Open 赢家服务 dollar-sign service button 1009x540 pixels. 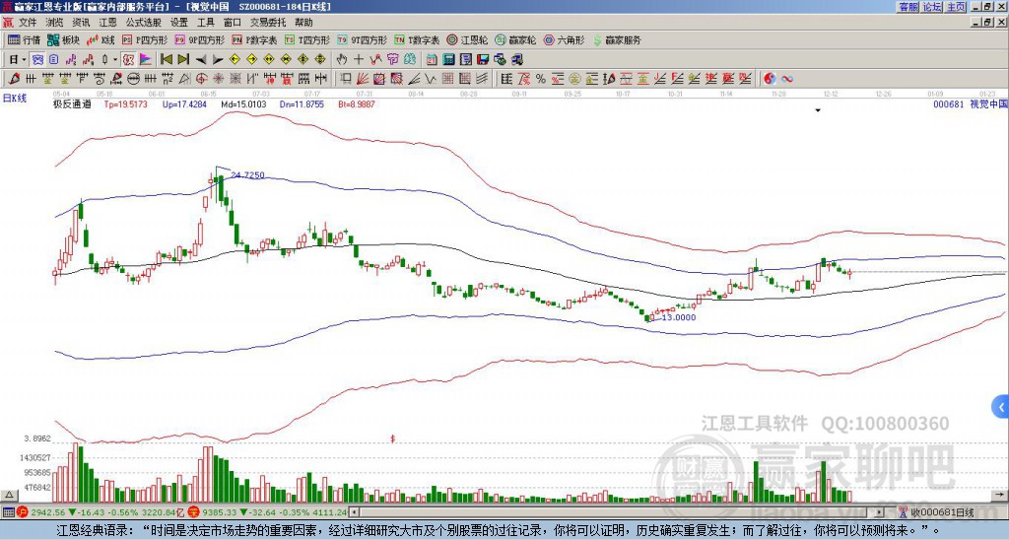[x=617, y=39]
